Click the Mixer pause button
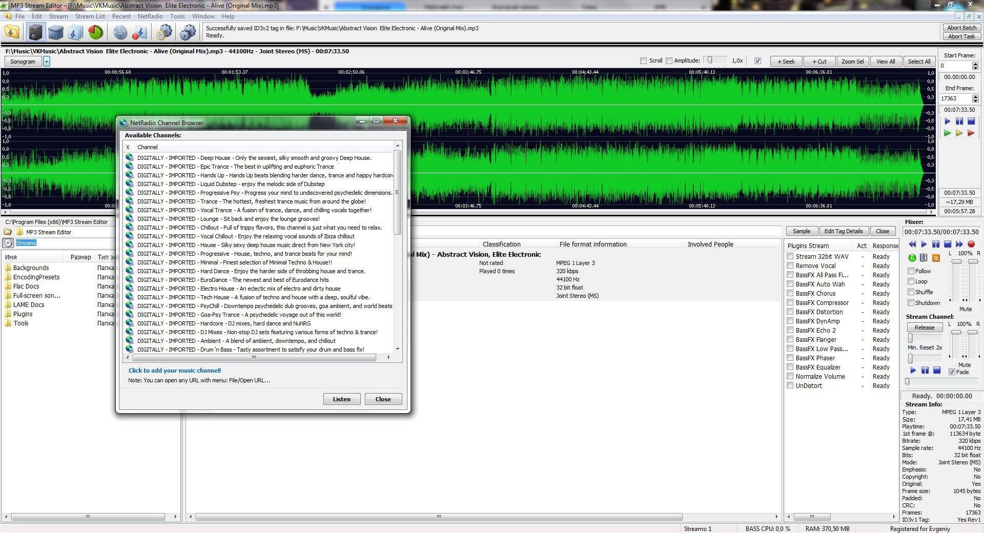 936,244
